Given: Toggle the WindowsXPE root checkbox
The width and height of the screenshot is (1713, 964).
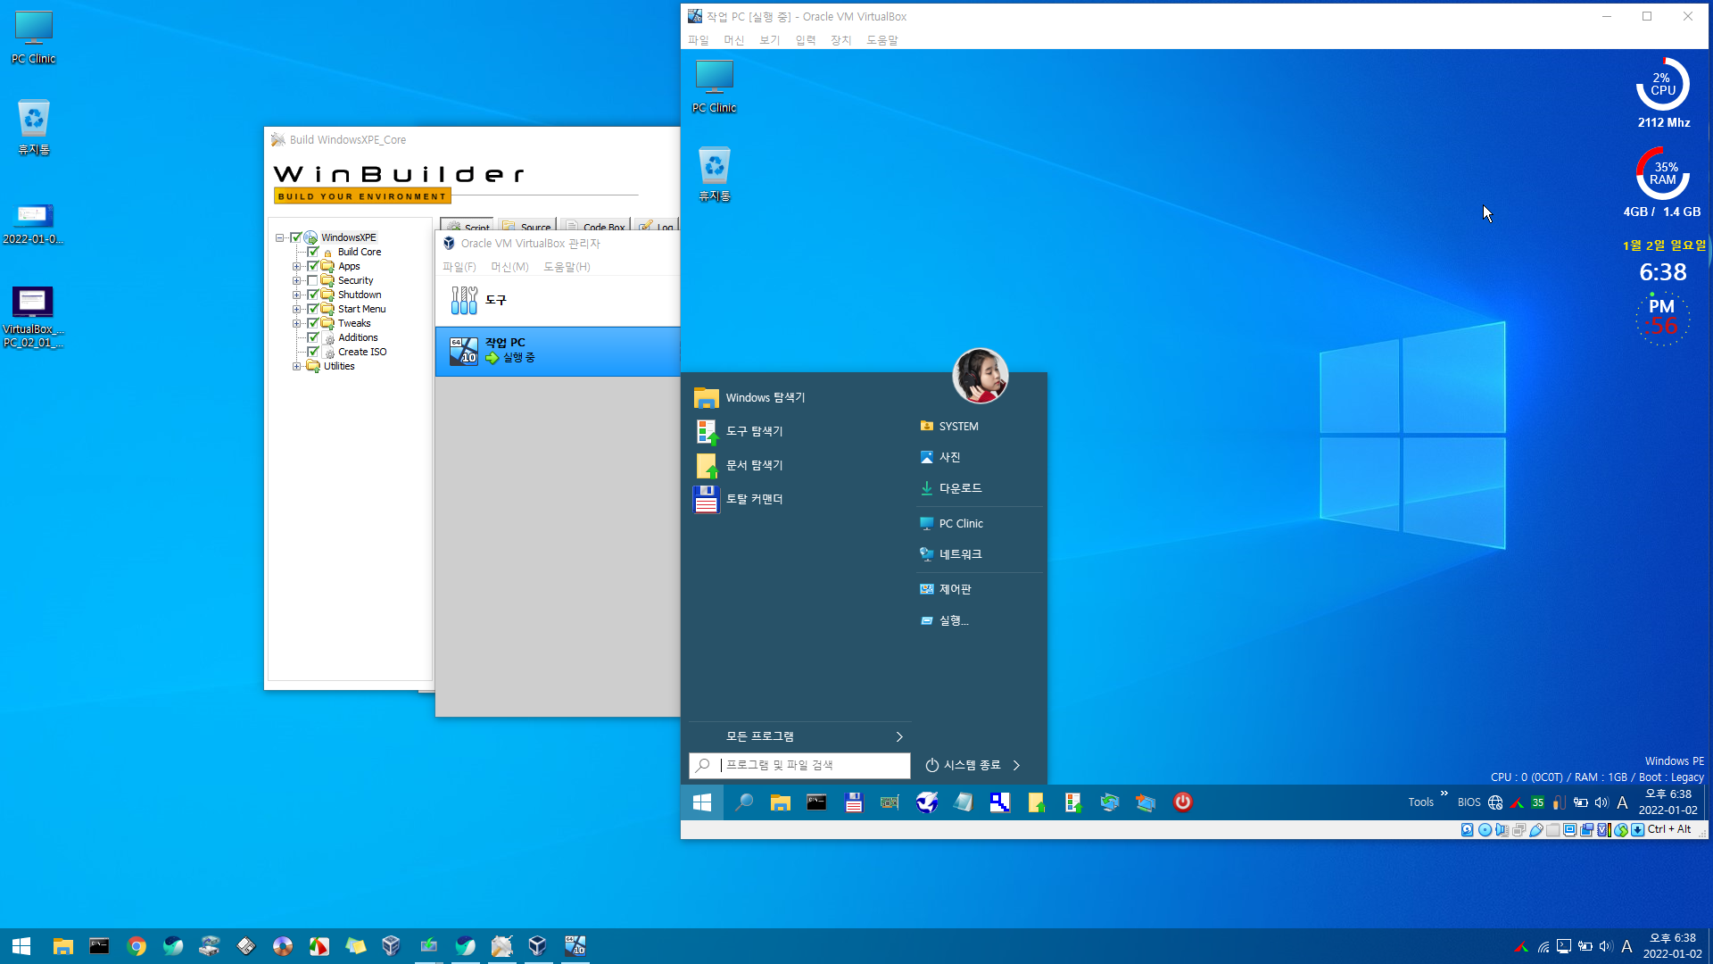Looking at the screenshot, I should pyautogui.click(x=296, y=237).
